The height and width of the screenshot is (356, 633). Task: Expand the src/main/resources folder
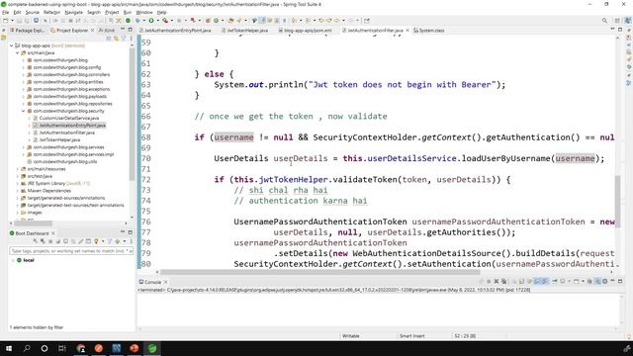coord(18,169)
